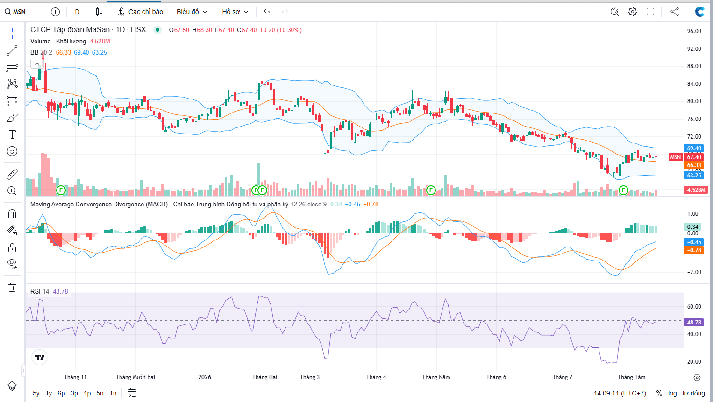713x402 pixels.
Task: Click the red 4.528M volume label
Action: coord(696,190)
